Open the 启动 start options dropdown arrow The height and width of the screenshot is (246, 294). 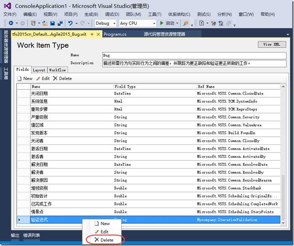point(177,23)
